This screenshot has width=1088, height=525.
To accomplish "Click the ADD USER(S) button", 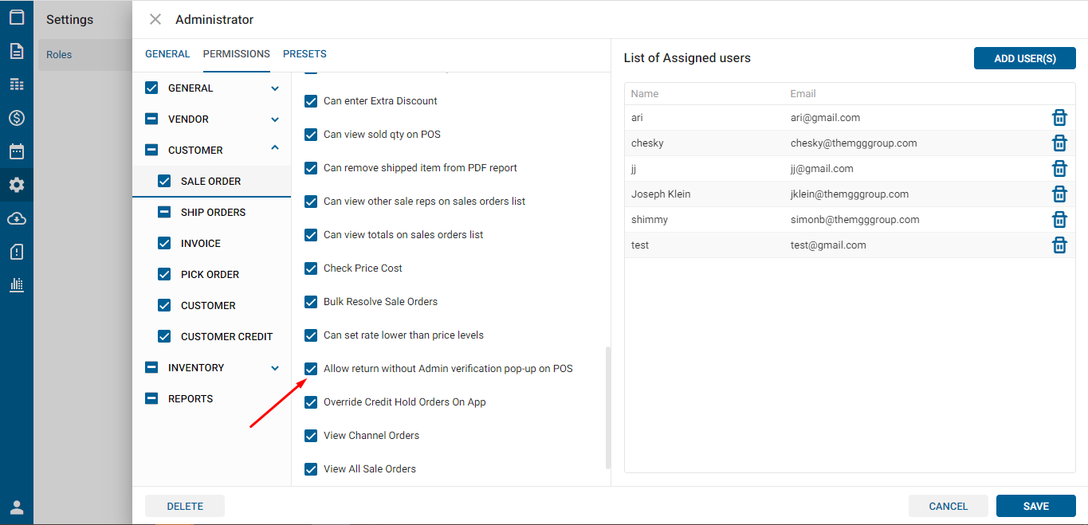I will [1024, 58].
